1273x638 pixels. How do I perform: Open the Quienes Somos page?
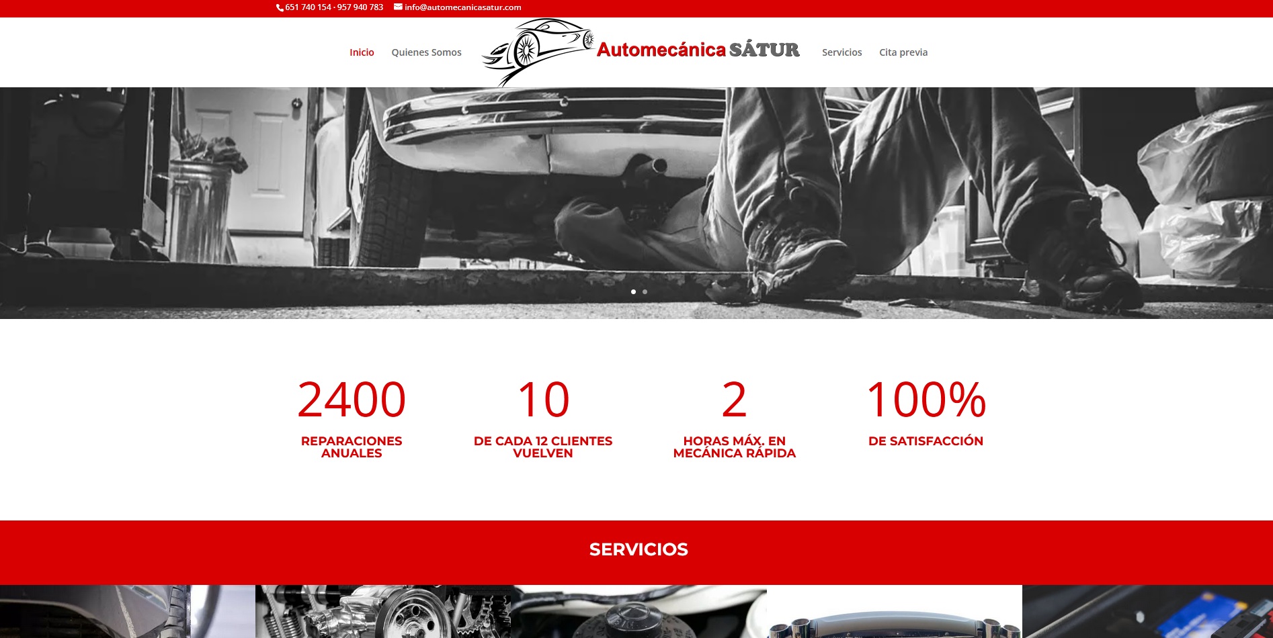[x=426, y=52]
